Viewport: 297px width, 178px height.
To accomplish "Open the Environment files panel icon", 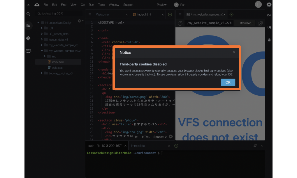I will [28, 26].
